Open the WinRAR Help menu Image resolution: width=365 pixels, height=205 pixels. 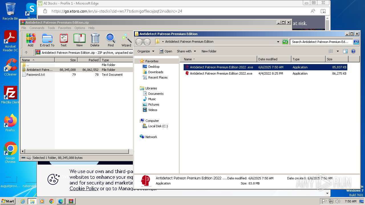(x=91, y=28)
